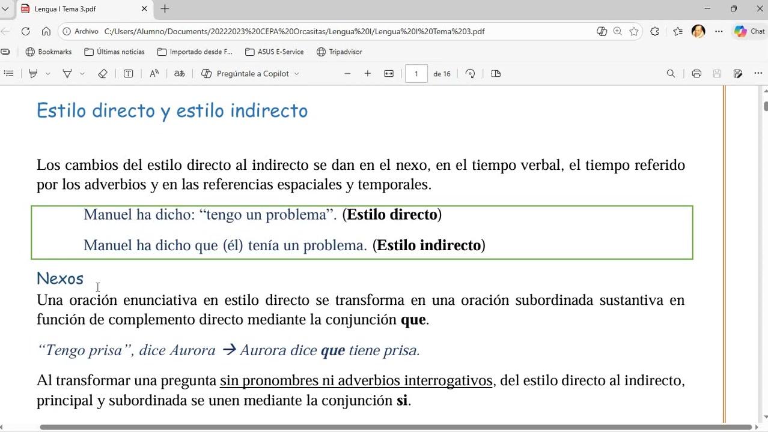Click the bold text '(Estilo directo)'
768x432 pixels.
[392, 214]
